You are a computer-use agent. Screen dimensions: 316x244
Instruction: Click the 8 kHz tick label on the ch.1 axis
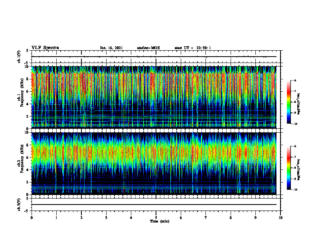[x=28, y=79]
